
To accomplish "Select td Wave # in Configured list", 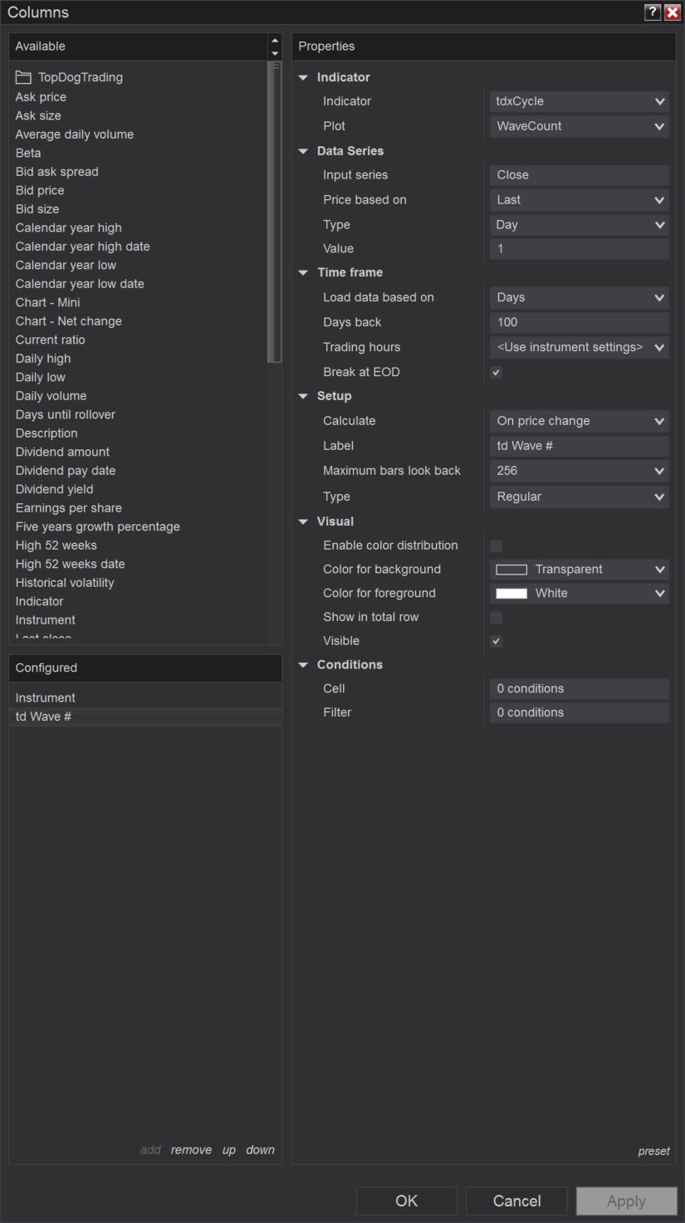I will [x=43, y=717].
